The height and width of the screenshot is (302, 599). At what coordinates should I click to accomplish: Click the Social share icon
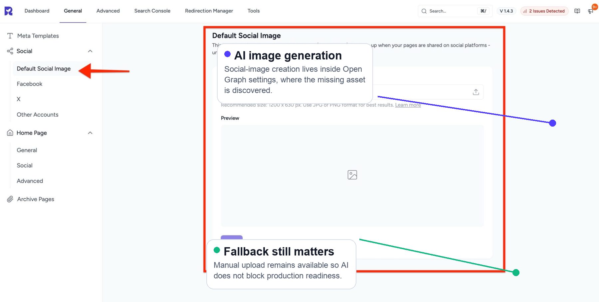[x=10, y=51]
